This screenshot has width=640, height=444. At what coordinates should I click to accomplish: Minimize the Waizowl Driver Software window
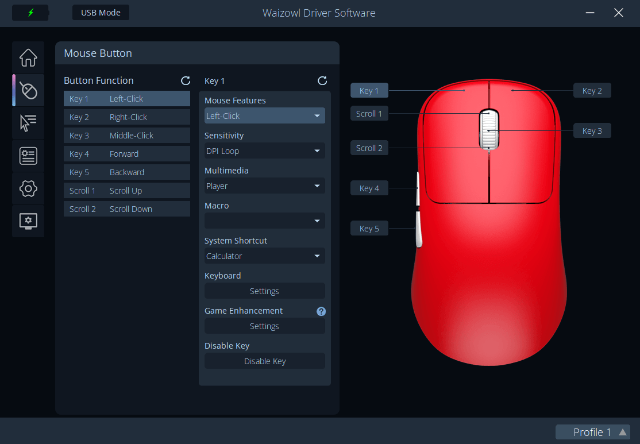(590, 13)
